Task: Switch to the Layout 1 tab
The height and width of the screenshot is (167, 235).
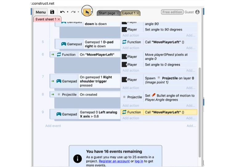Action: pos(129,13)
